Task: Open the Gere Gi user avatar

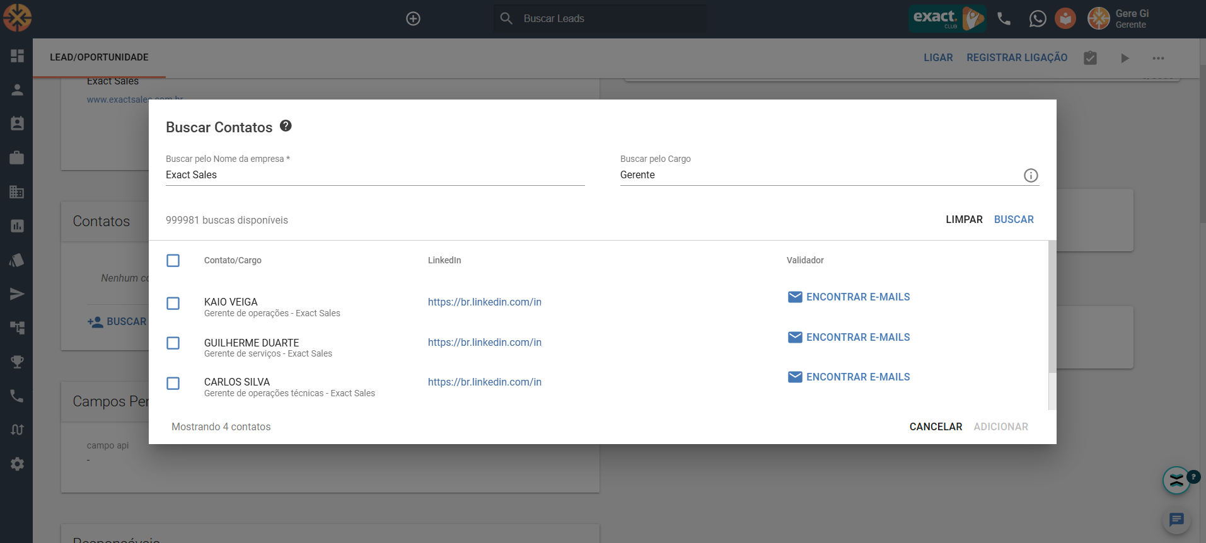Action: [x=1099, y=18]
